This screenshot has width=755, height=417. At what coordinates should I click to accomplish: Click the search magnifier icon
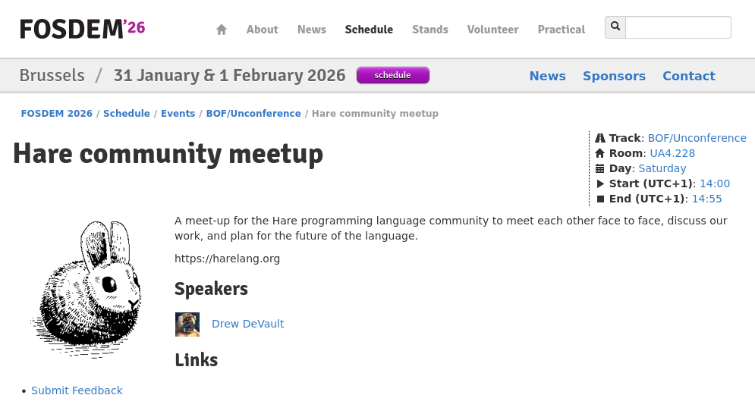point(615,27)
